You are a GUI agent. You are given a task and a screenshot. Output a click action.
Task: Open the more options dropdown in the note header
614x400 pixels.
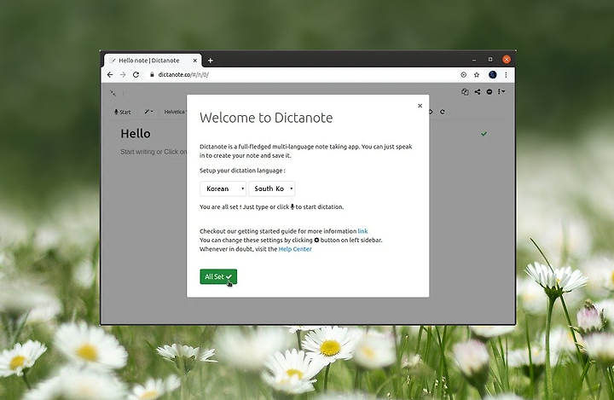[501, 91]
